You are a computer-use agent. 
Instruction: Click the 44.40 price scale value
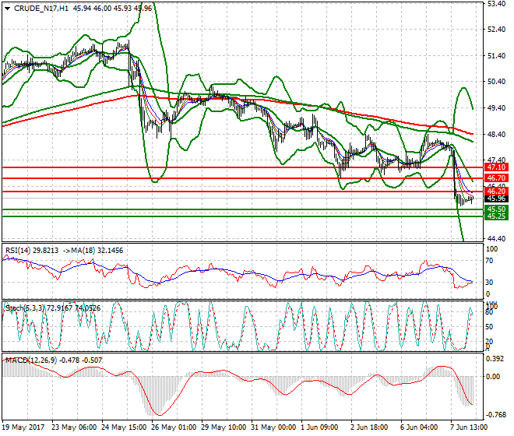(496, 239)
